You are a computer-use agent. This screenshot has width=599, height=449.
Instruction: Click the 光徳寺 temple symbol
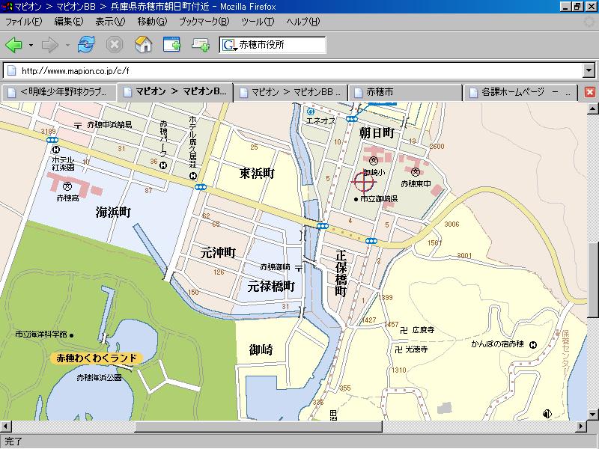coord(398,349)
